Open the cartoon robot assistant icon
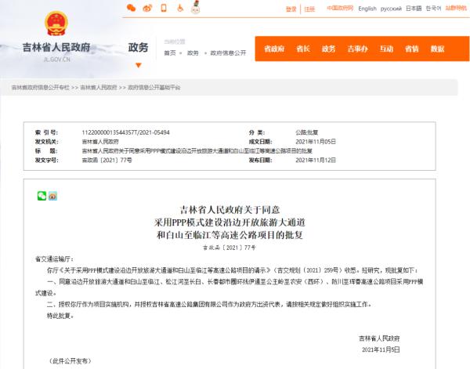The height and width of the screenshot is (369, 470). tap(196, 7)
